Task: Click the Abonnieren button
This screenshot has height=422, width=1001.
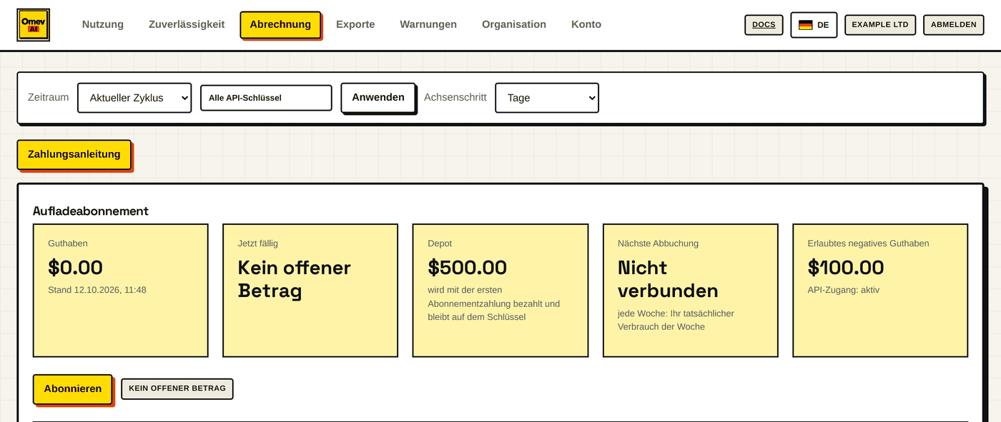Action: click(73, 389)
